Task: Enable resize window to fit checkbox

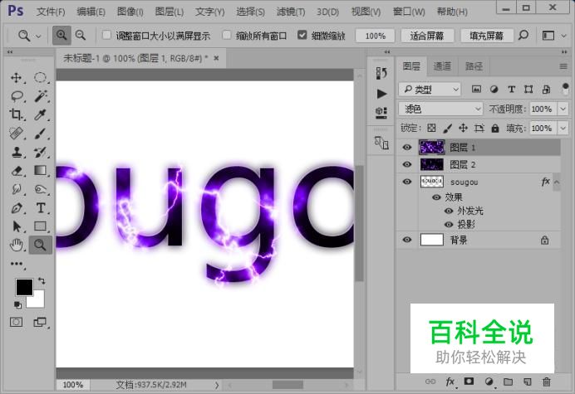Action: pos(106,35)
